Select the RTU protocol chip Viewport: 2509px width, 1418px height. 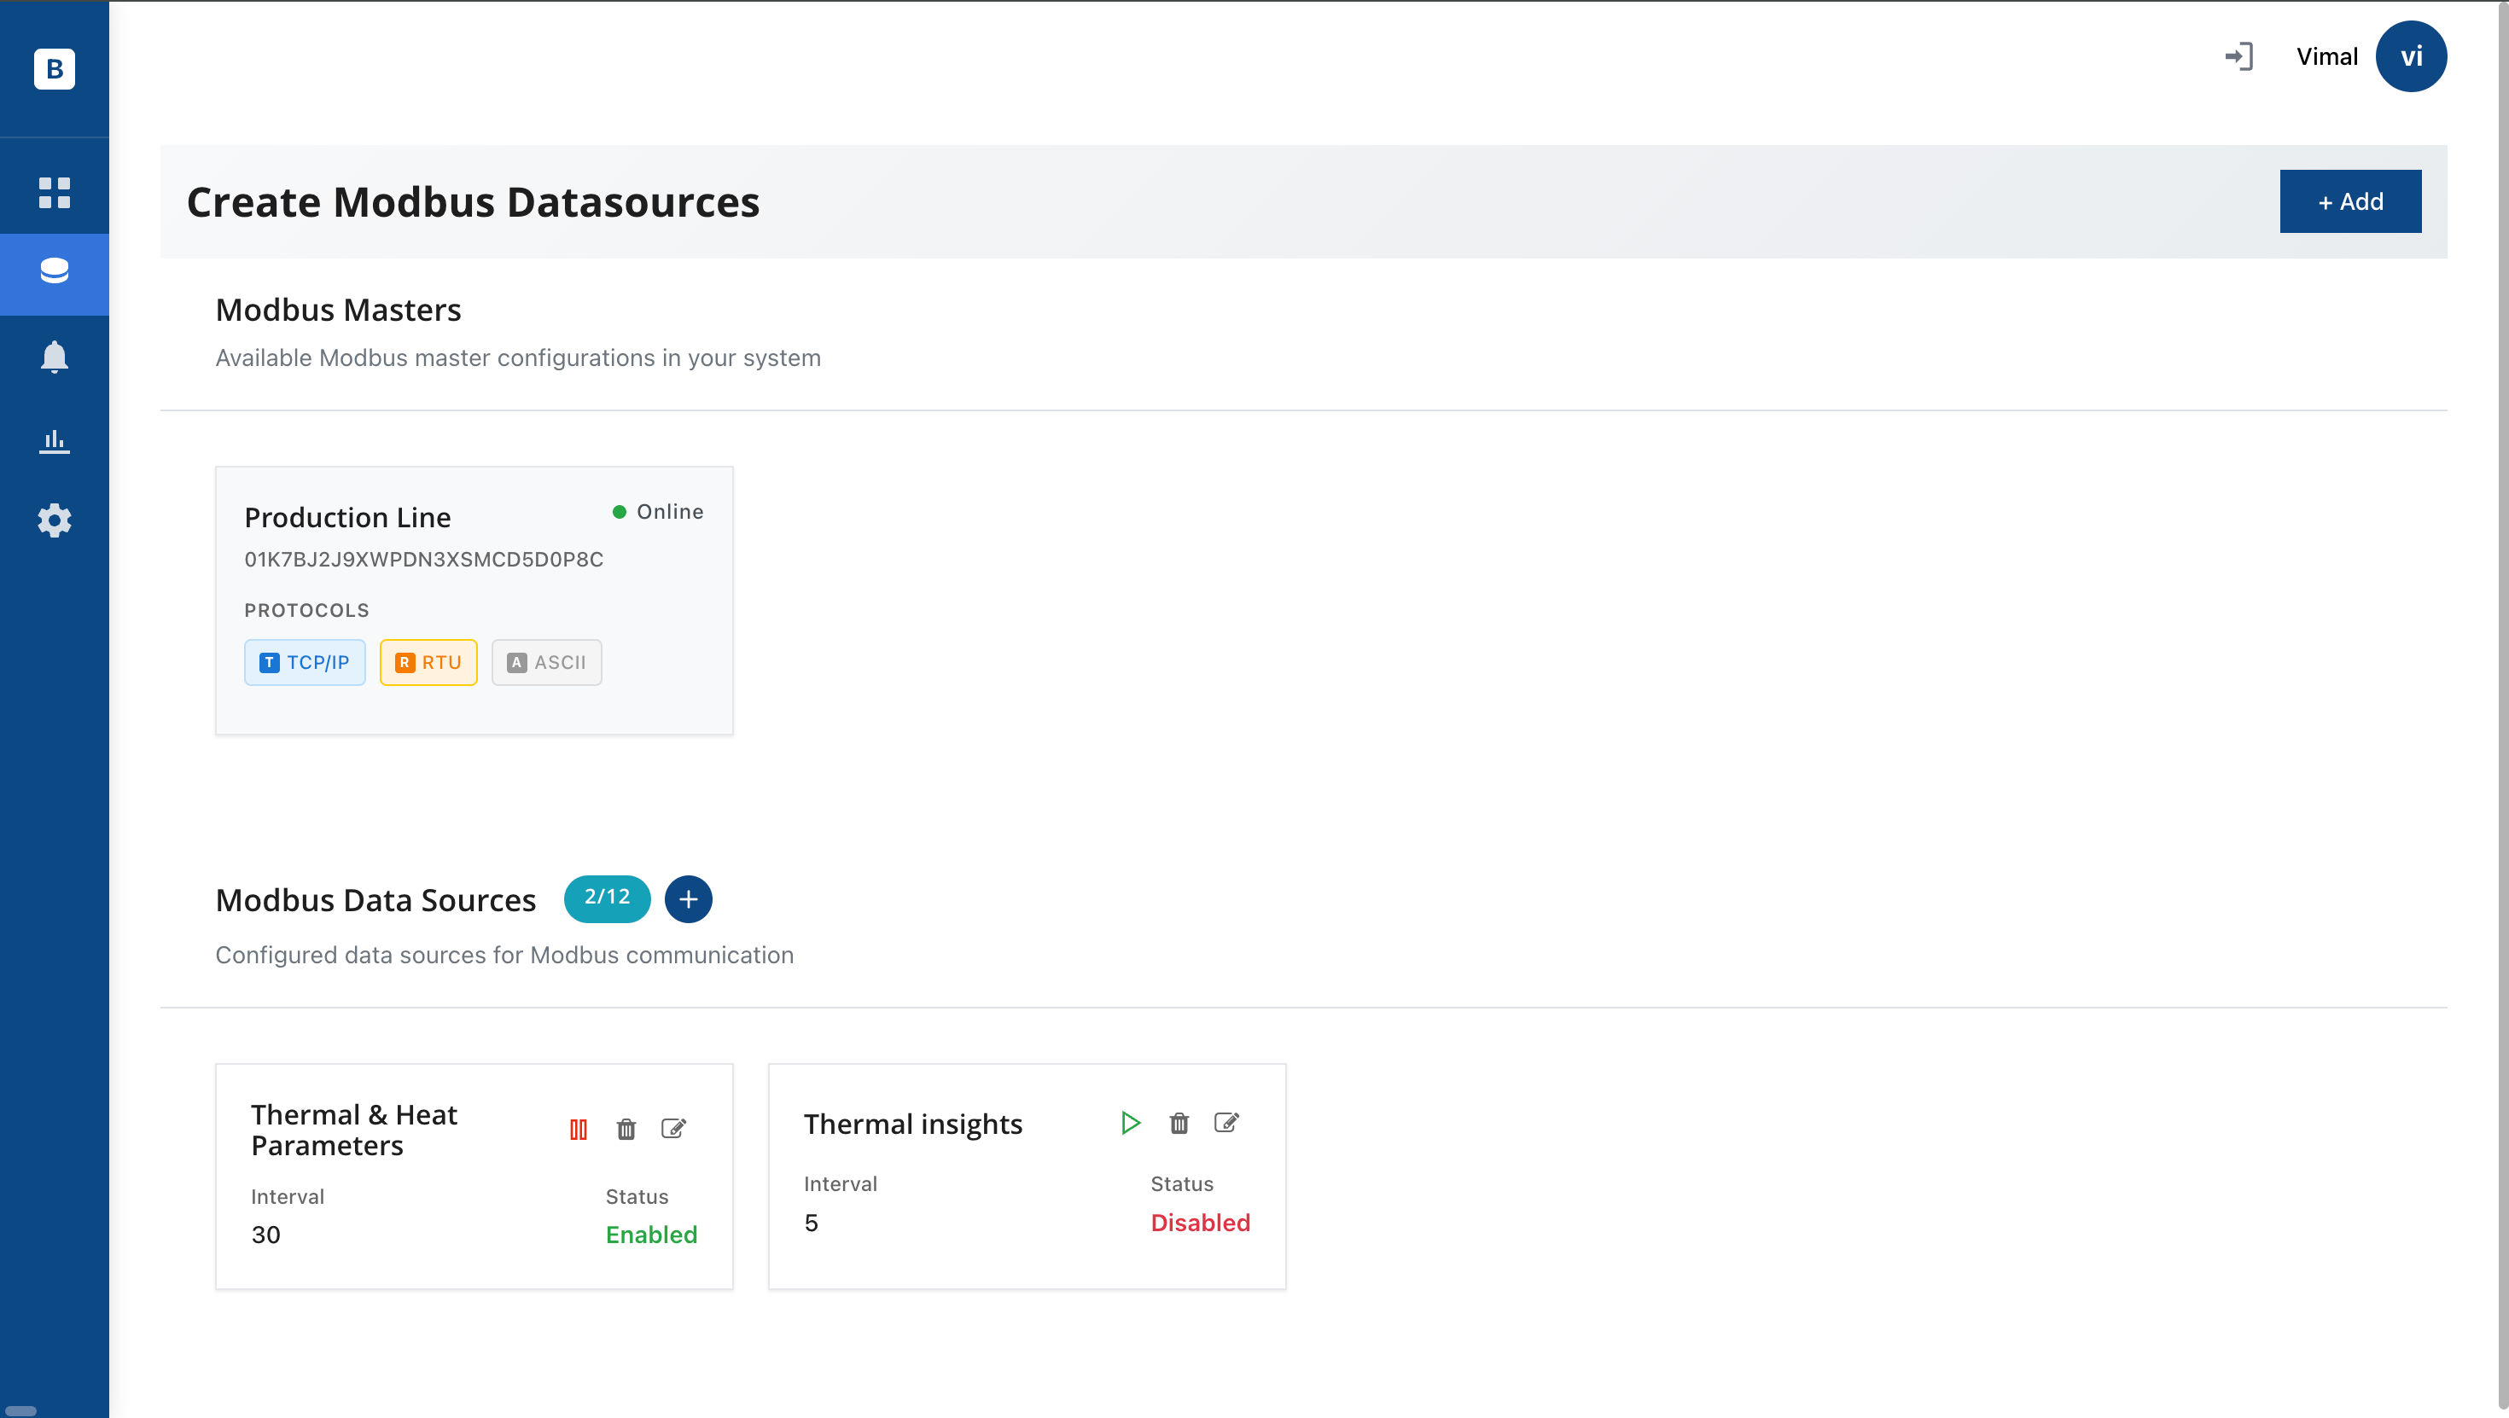pos(428,662)
